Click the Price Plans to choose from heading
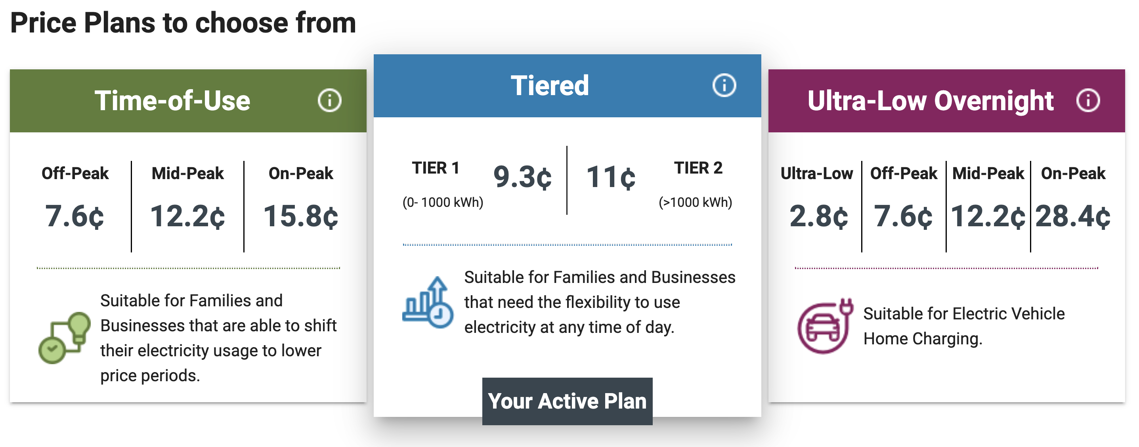The width and height of the screenshot is (1139, 447). (183, 23)
